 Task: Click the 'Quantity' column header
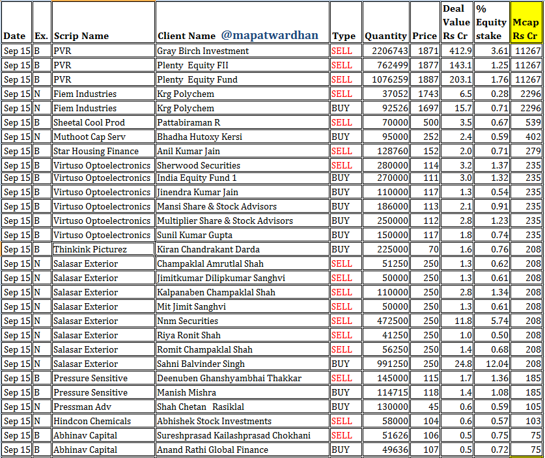[386, 22]
